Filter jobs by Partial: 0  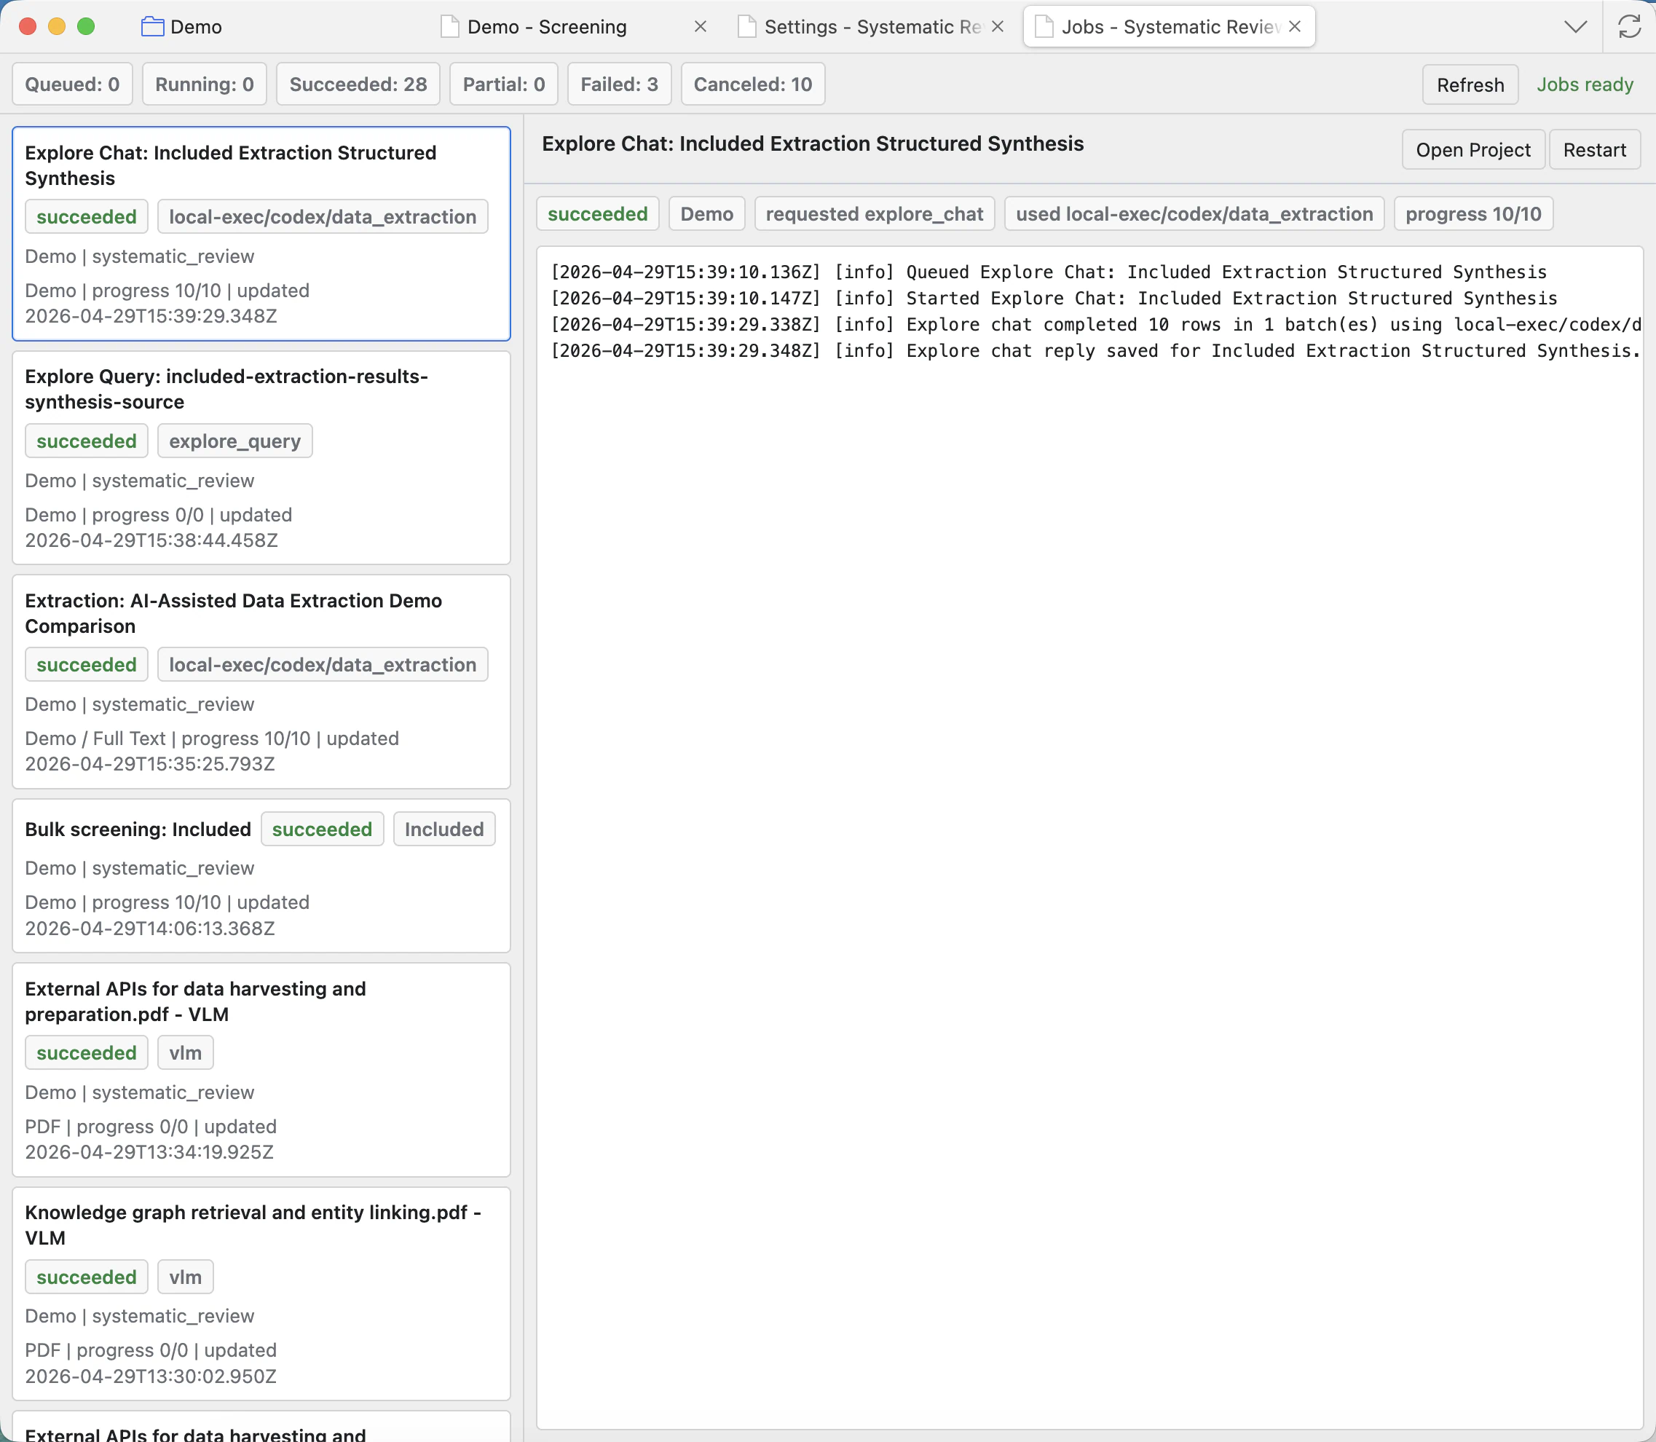tap(504, 84)
